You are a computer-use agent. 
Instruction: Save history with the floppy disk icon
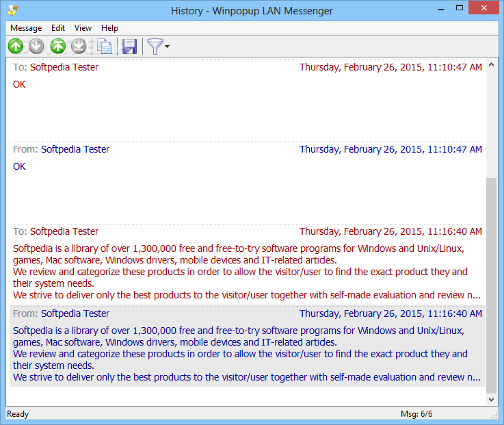click(129, 47)
